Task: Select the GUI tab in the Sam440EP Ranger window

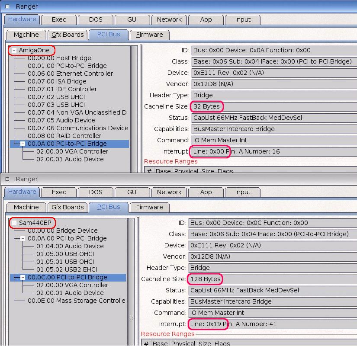Action: pos(132,192)
